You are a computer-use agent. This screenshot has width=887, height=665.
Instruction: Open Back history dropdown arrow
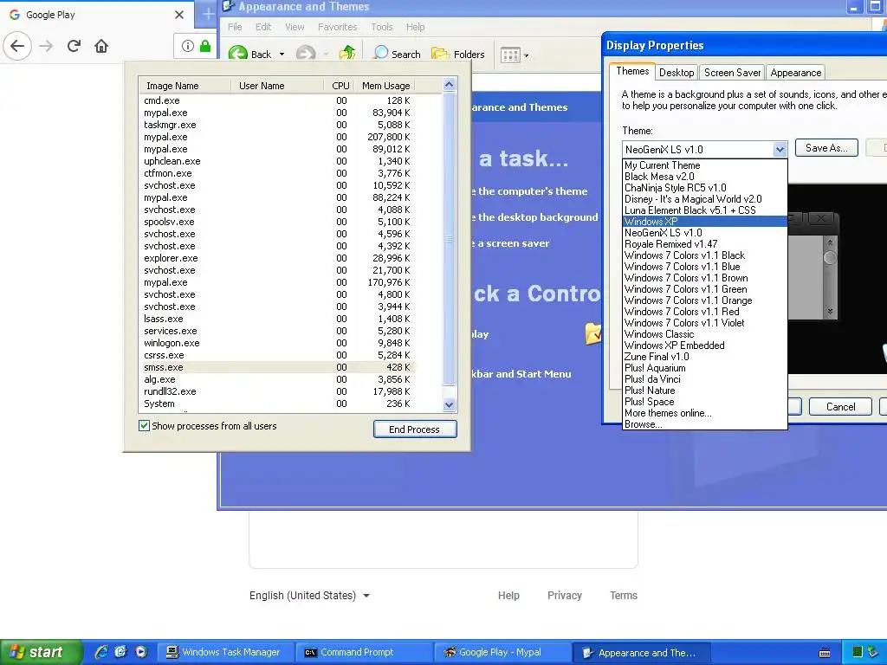pyautogui.click(x=282, y=55)
